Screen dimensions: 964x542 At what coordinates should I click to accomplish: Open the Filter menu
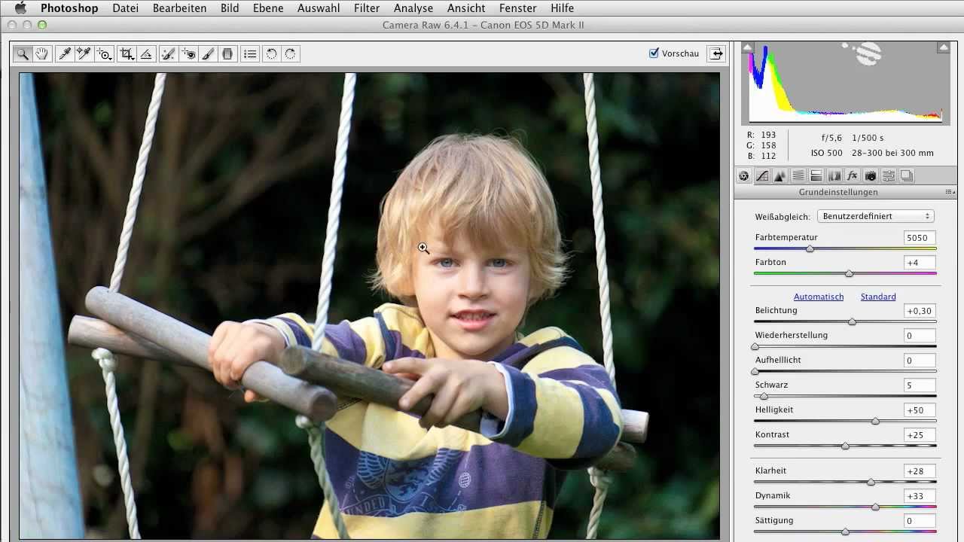(x=367, y=8)
